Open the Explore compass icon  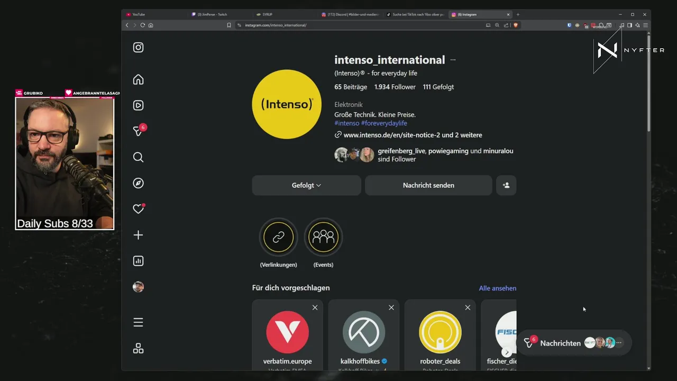coord(138,183)
